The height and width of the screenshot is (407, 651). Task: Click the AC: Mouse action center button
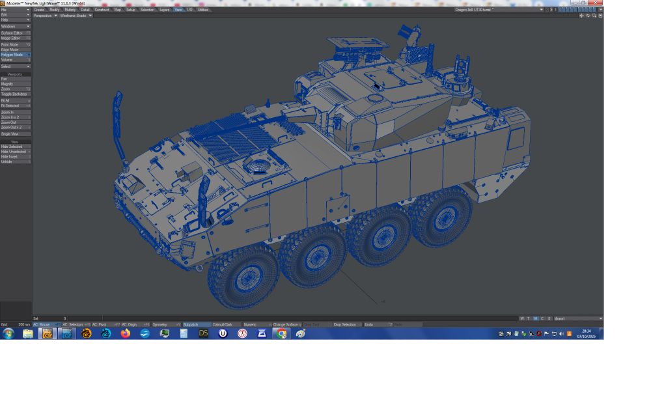coord(46,325)
